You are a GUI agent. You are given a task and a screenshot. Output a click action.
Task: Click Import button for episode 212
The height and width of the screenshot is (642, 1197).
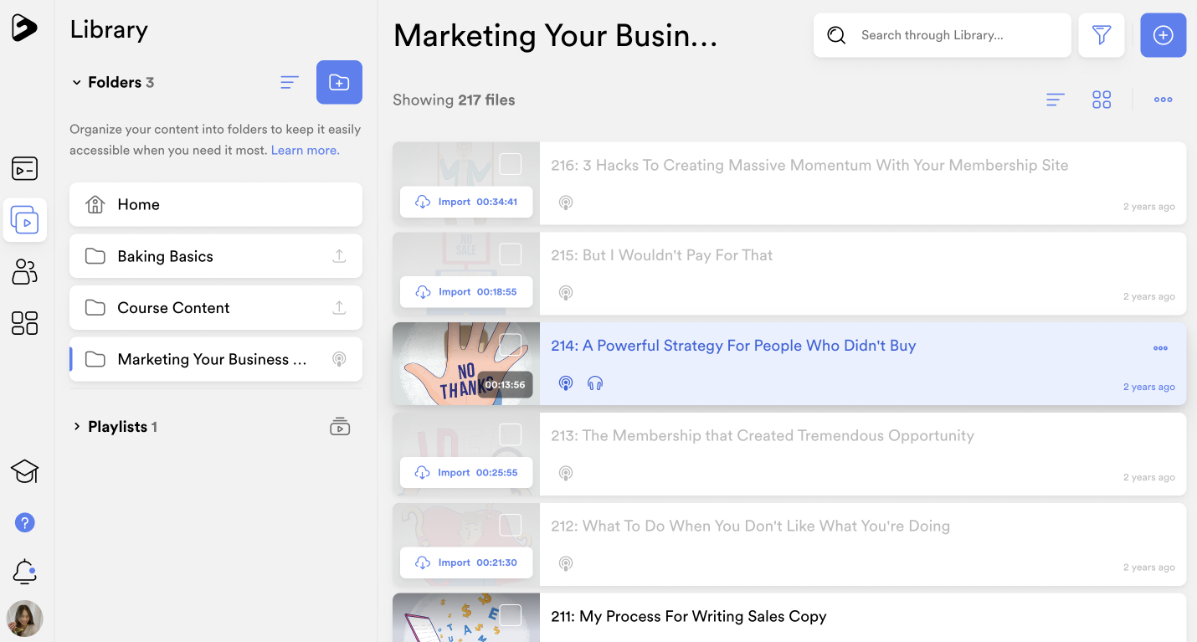466,562
